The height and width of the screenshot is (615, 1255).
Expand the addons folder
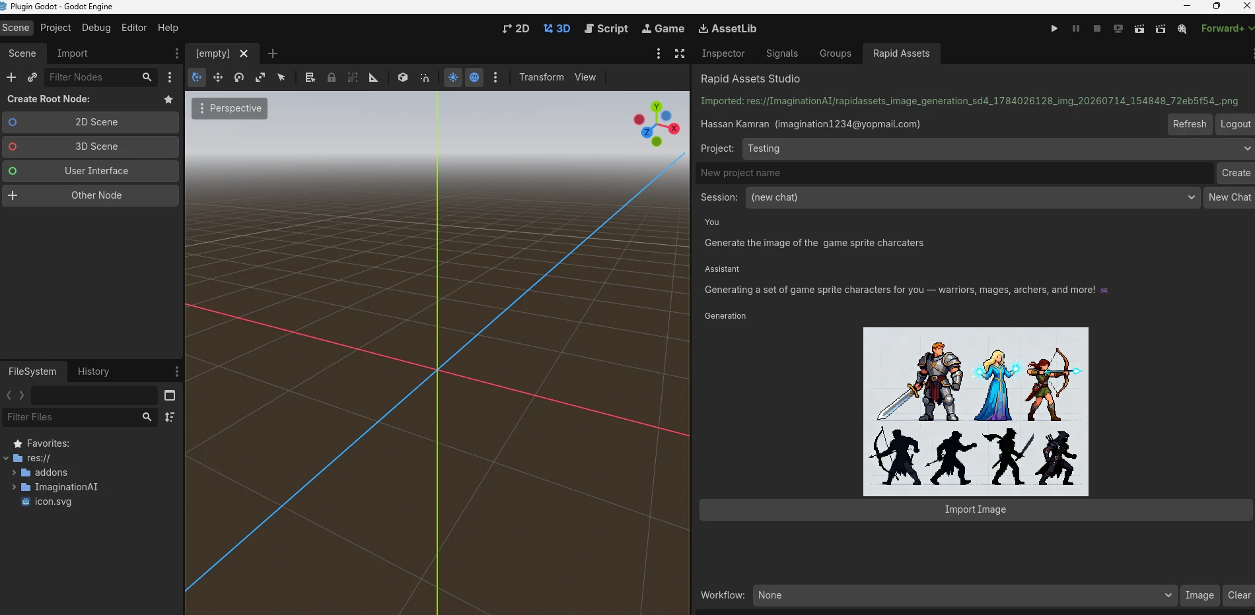click(14, 472)
